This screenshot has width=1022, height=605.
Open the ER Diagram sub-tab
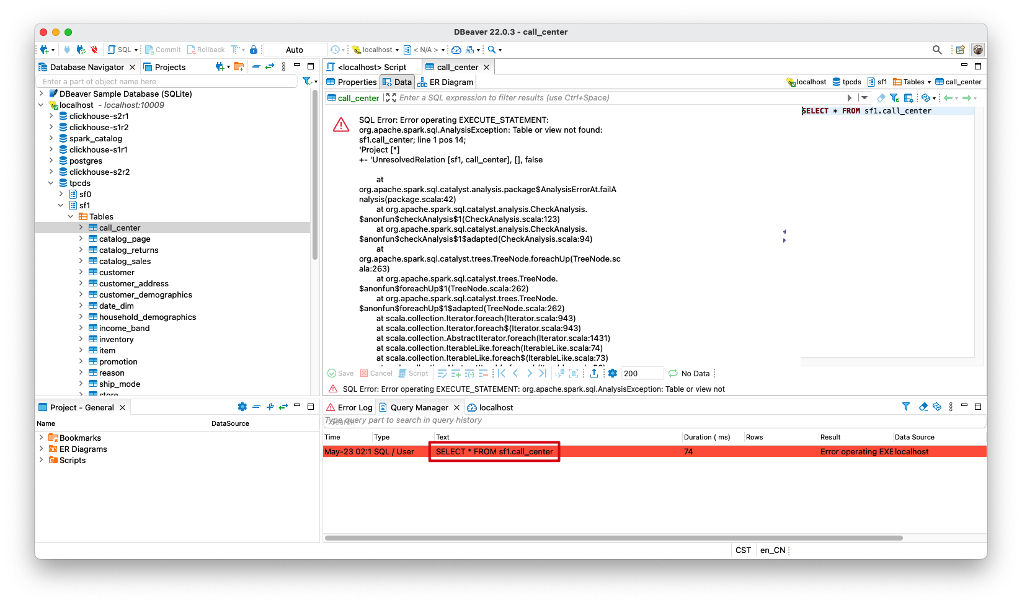(446, 82)
